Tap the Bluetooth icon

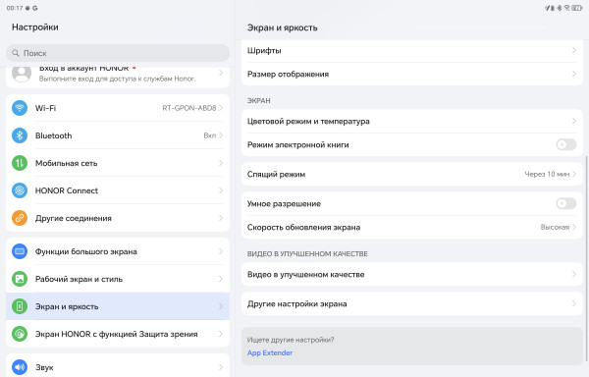(20, 135)
